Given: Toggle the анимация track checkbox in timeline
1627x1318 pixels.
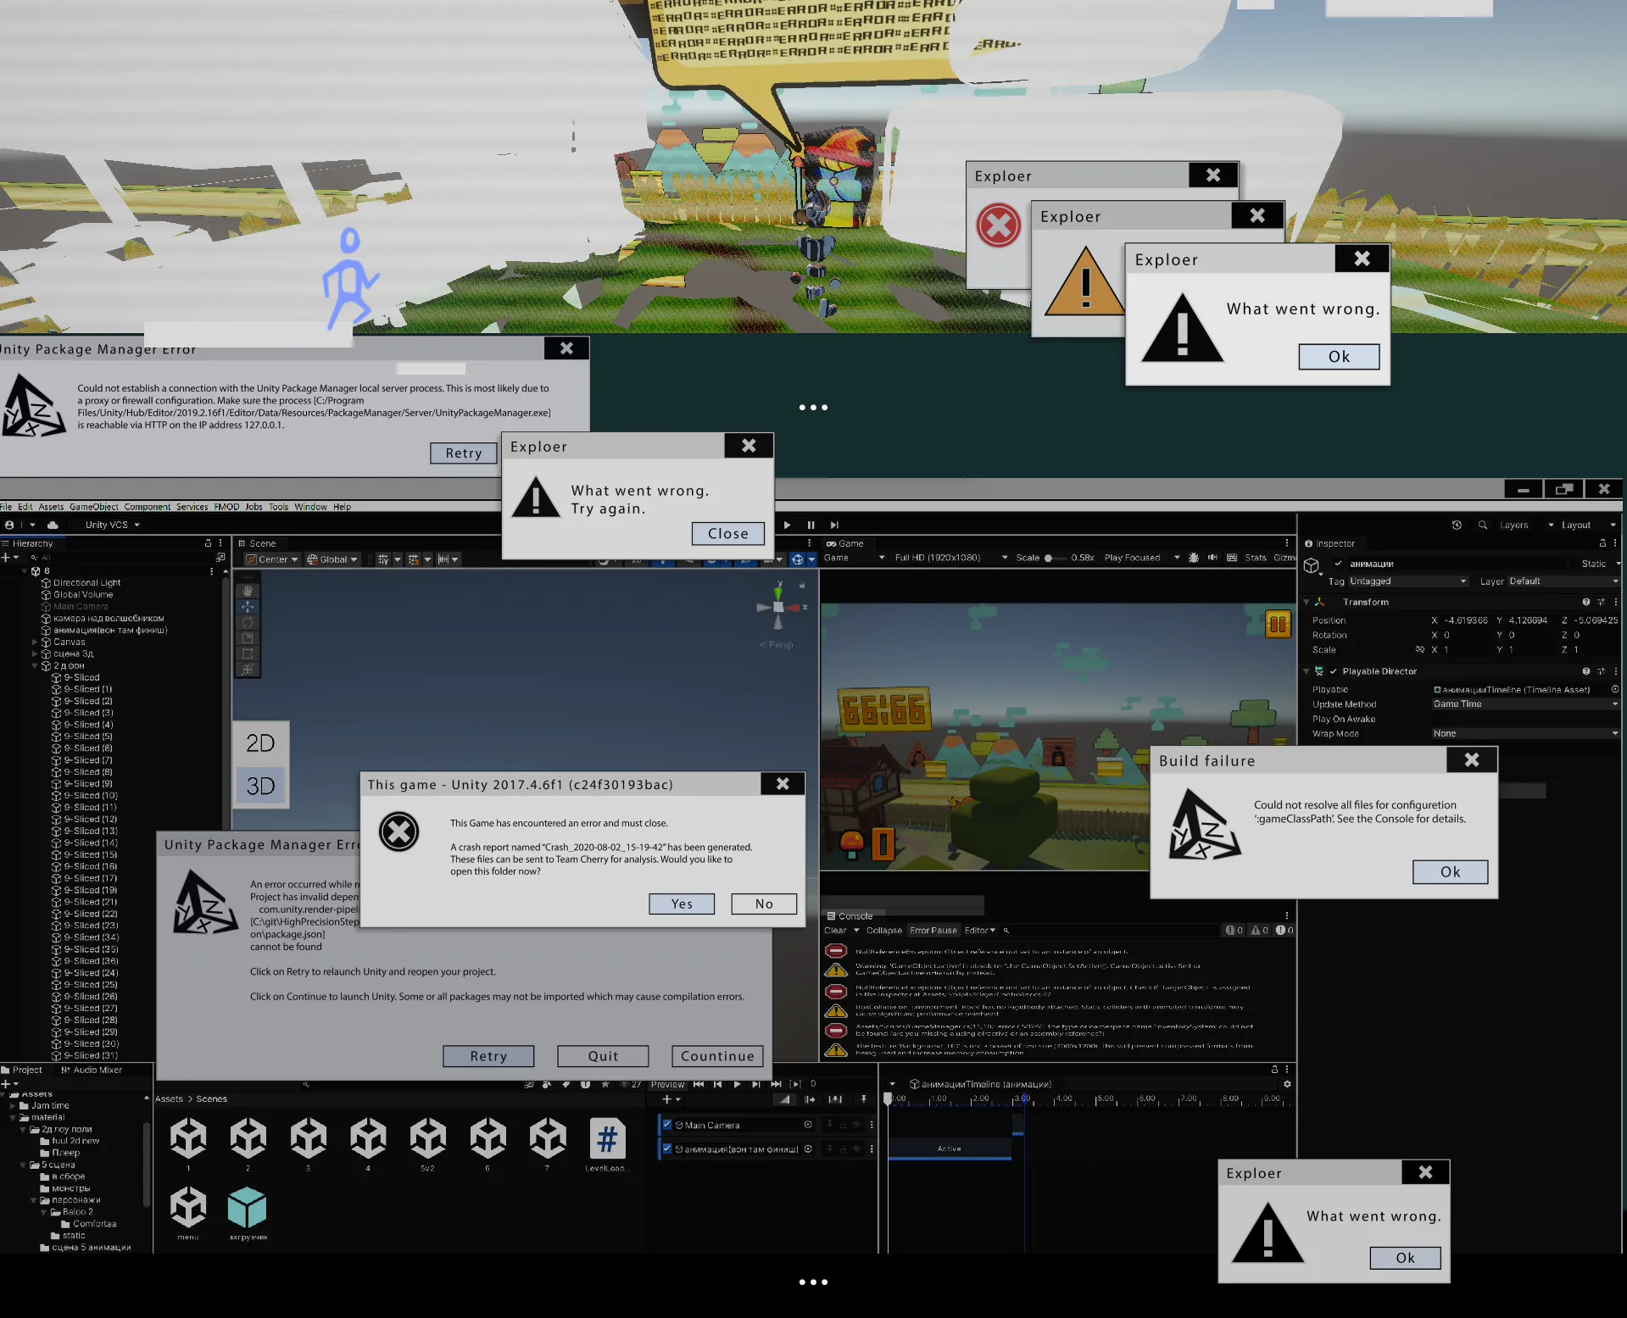Looking at the screenshot, I should pos(667,1149).
